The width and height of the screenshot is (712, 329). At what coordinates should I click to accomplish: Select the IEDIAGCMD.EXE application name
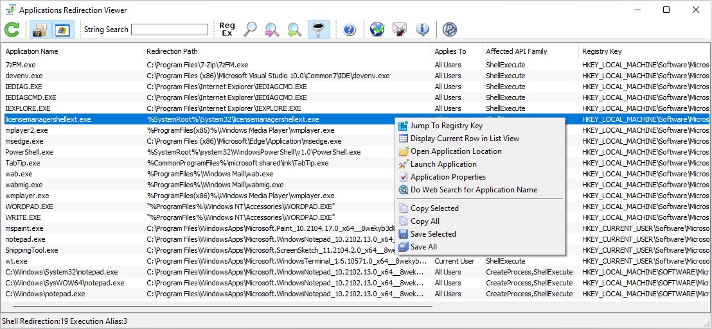(30, 97)
